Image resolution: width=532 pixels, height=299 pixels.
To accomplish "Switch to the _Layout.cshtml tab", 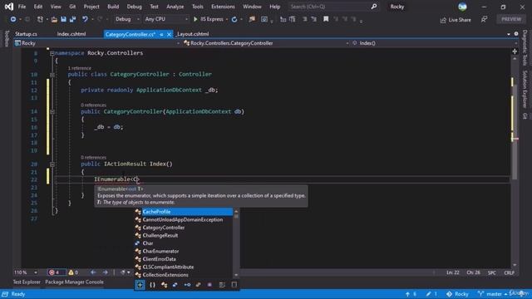I will click(192, 34).
